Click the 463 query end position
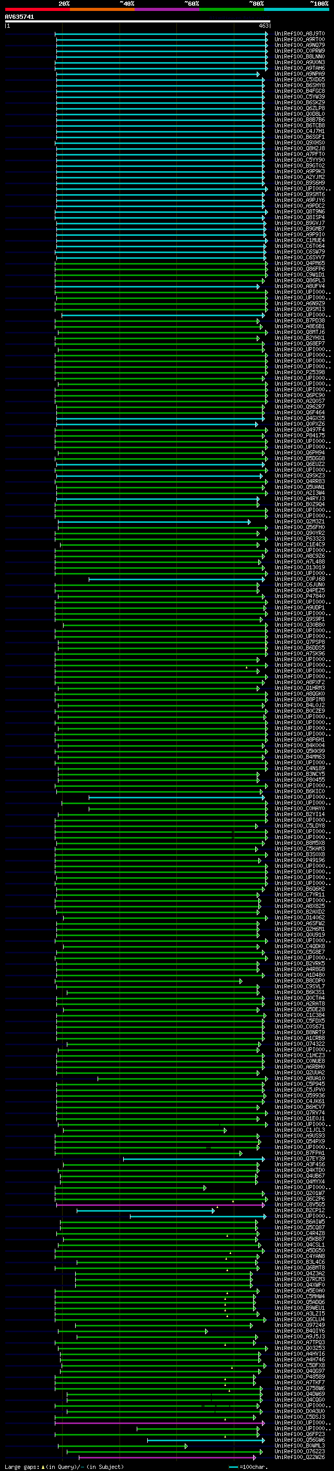 pos(264,26)
